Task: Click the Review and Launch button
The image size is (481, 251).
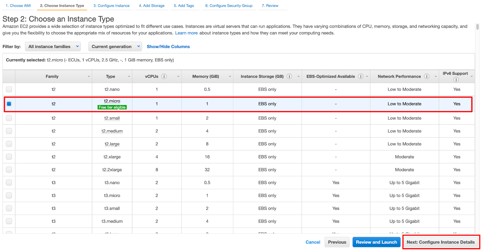Action: (x=376, y=242)
